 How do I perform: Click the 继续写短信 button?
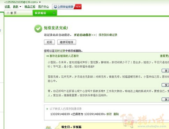(67, 42)
